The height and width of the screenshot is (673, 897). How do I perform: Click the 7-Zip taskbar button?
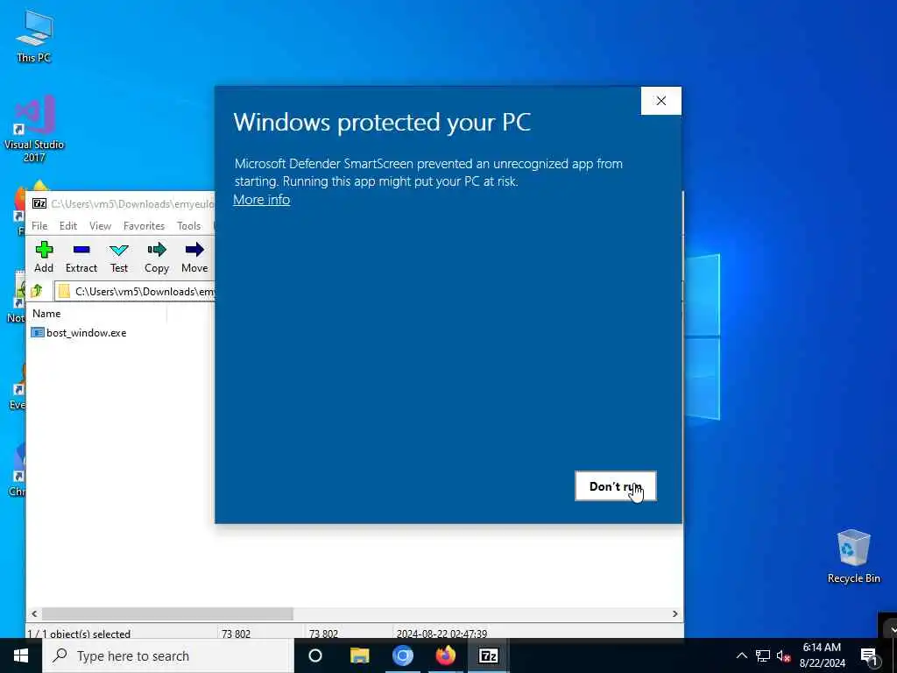click(x=488, y=655)
